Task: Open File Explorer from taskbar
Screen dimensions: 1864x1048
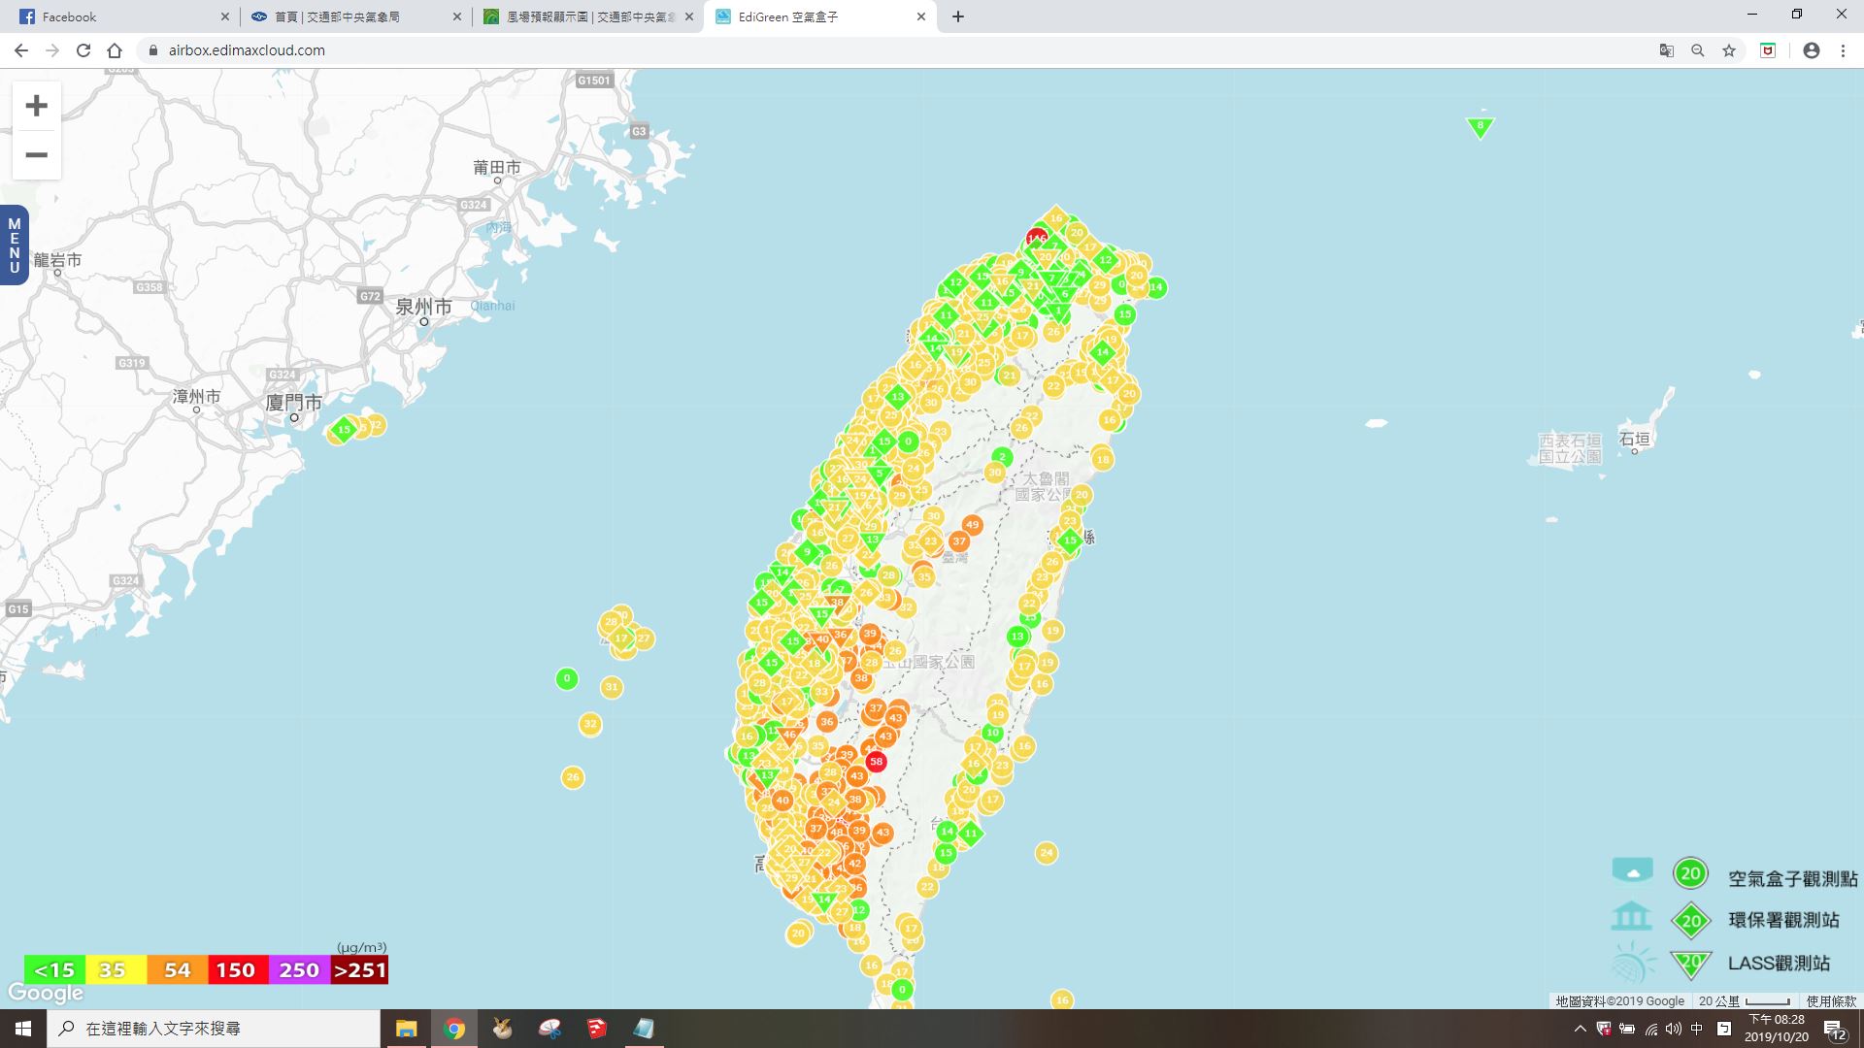Action: coord(406,1029)
